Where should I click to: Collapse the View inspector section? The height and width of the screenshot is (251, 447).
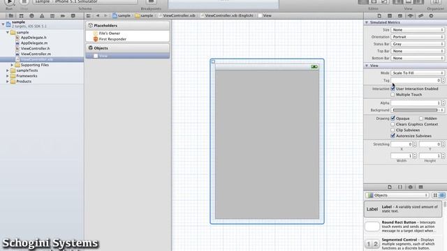tap(367, 66)
